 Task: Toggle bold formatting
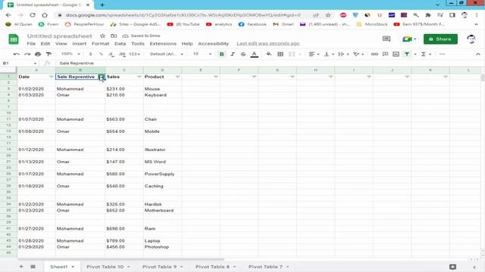[x=222, y=54]
